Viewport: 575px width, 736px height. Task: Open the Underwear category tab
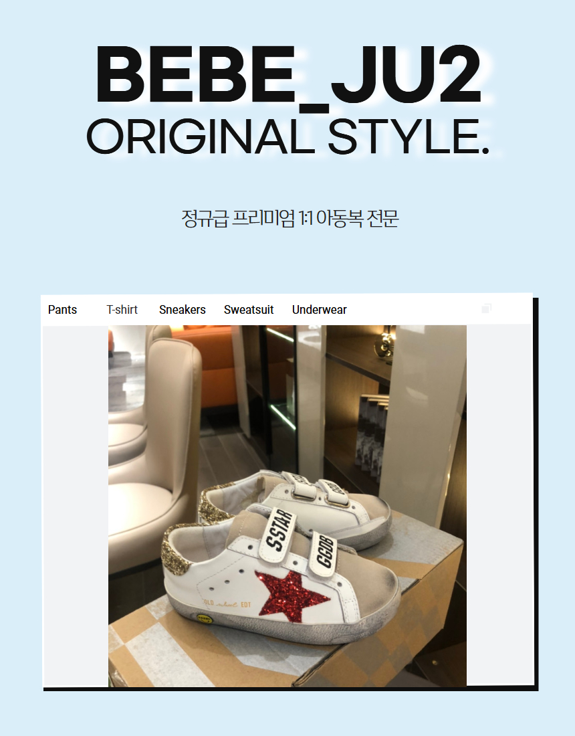pyautogui.click(x=320, y=310)
